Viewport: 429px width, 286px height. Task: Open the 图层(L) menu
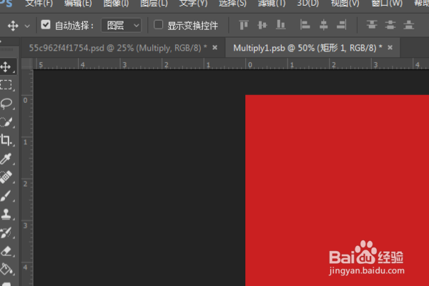[x=154, y=4]
